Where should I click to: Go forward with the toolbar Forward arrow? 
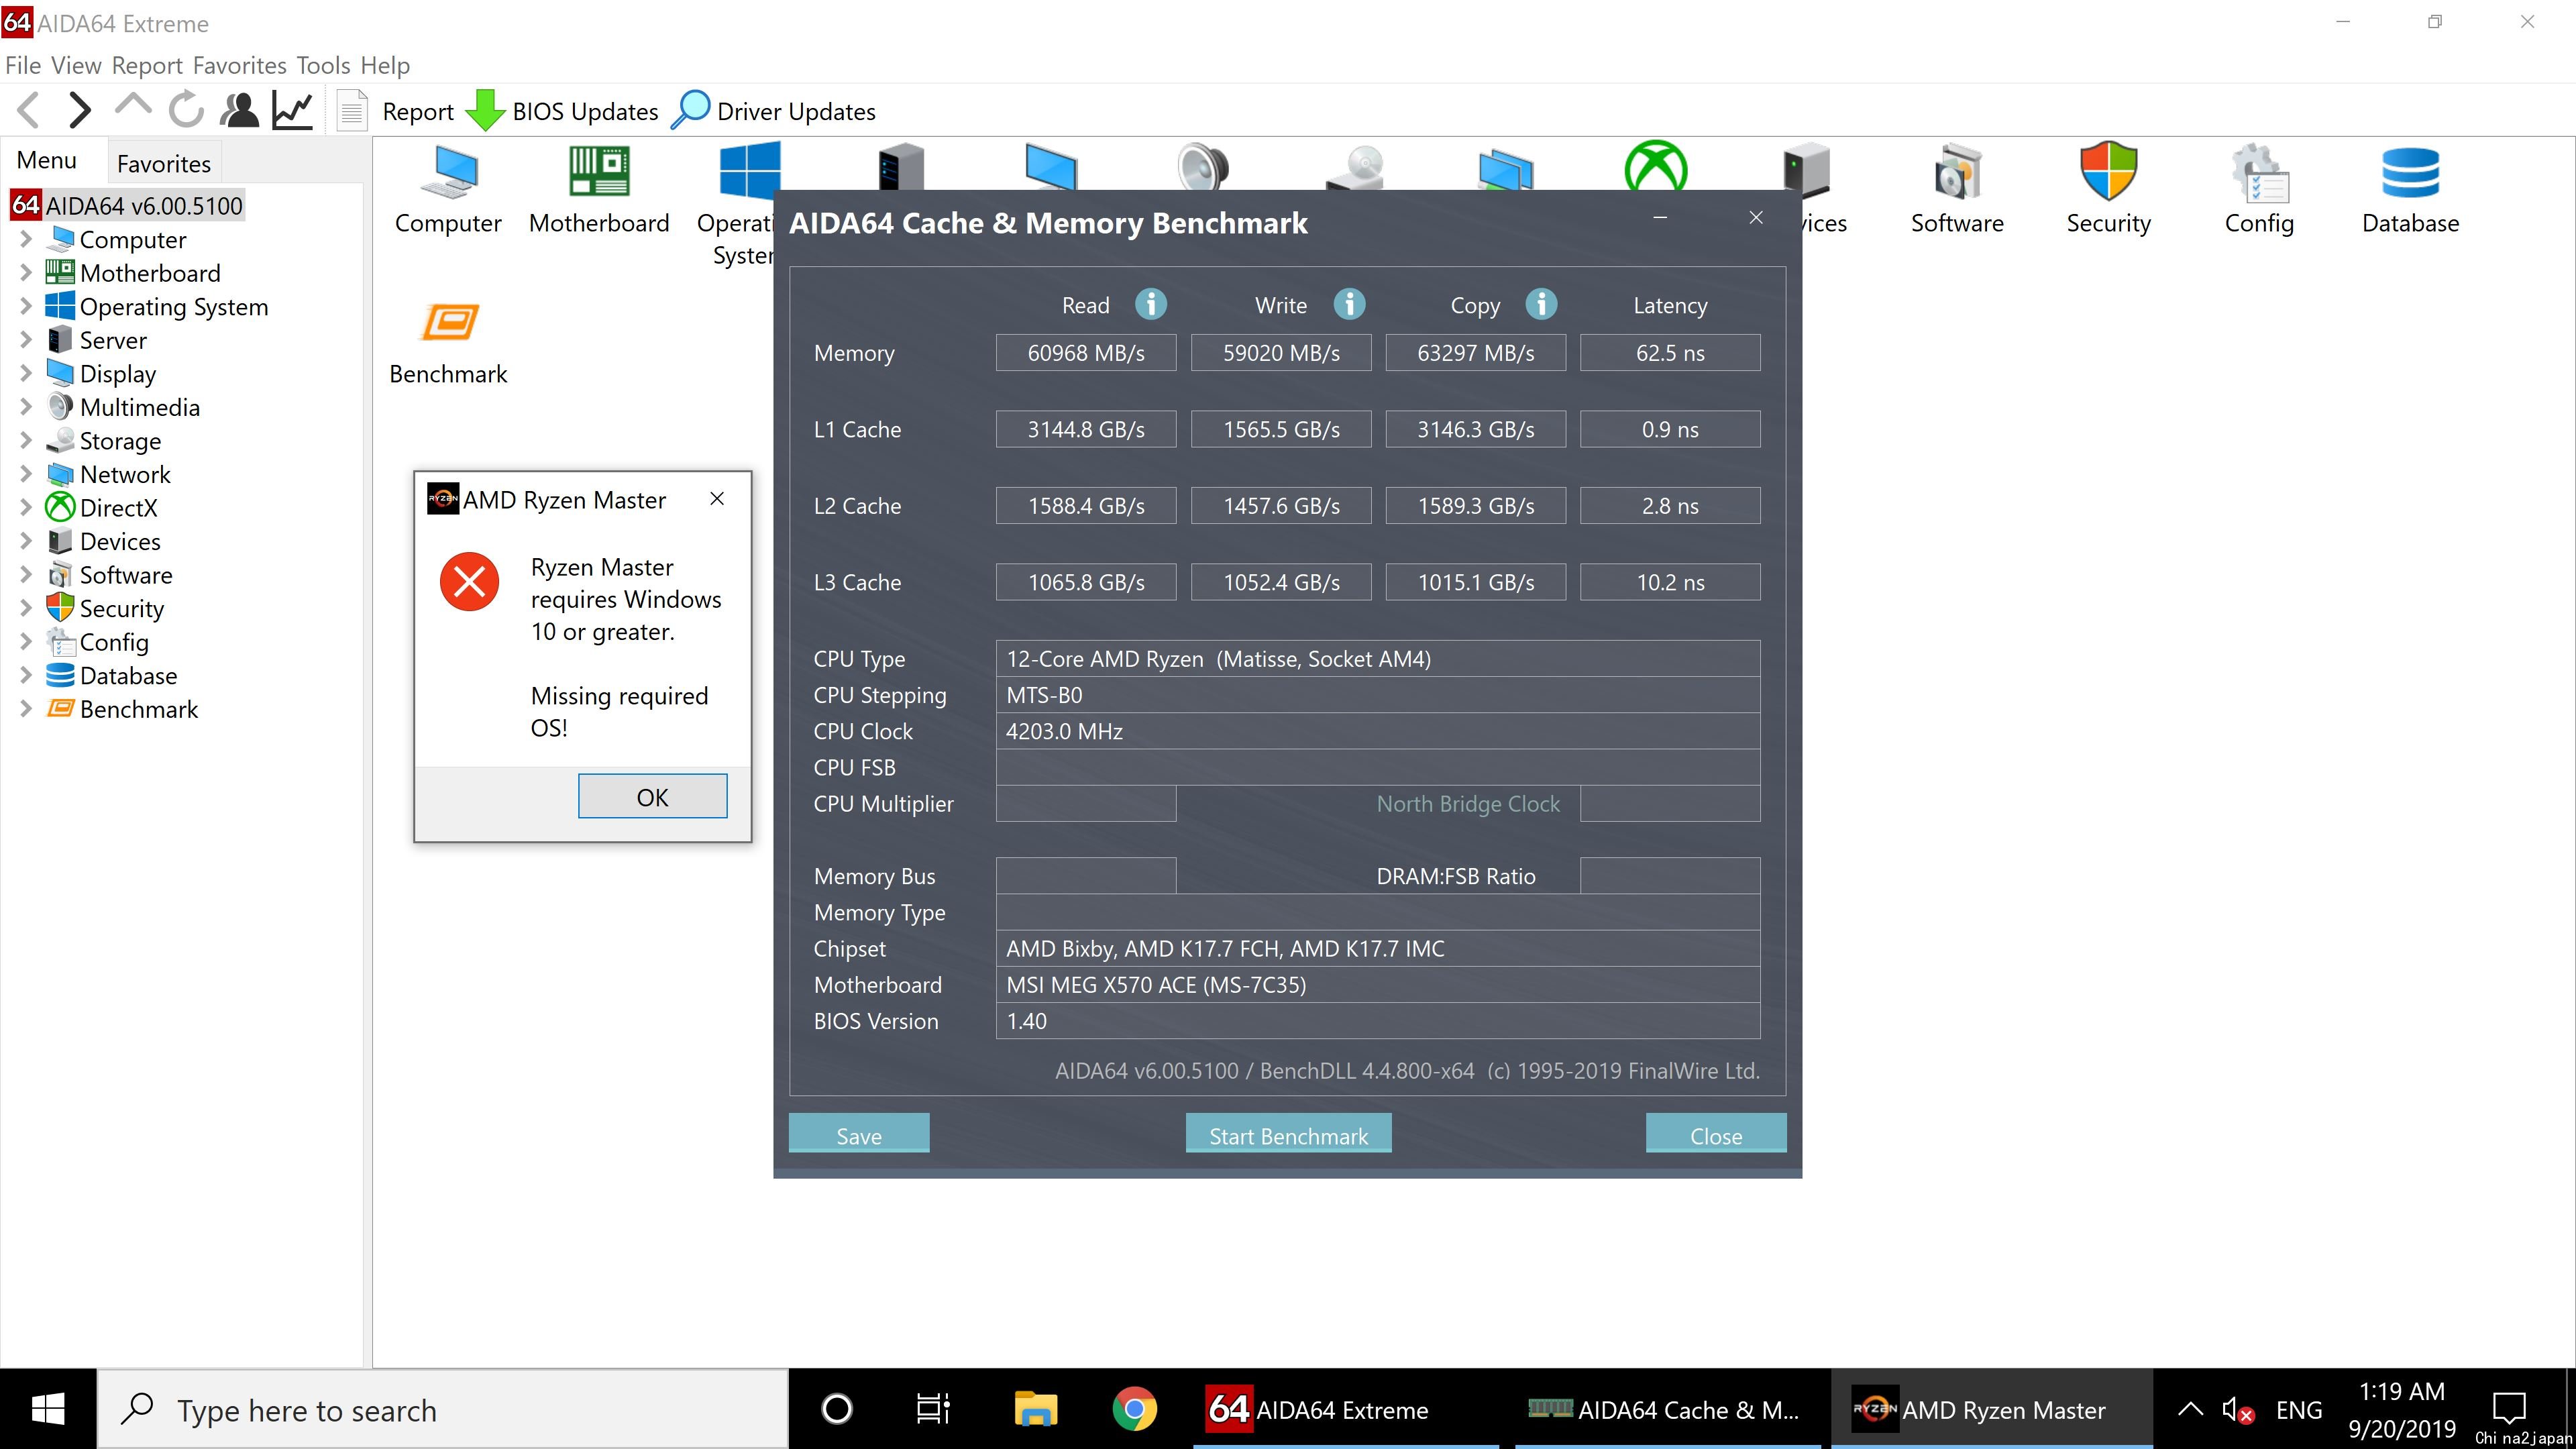[79, 110]
